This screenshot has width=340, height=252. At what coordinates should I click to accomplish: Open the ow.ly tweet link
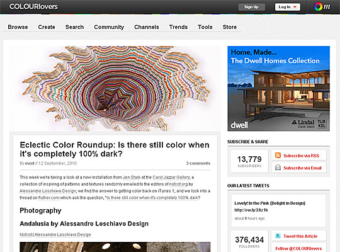251,210
